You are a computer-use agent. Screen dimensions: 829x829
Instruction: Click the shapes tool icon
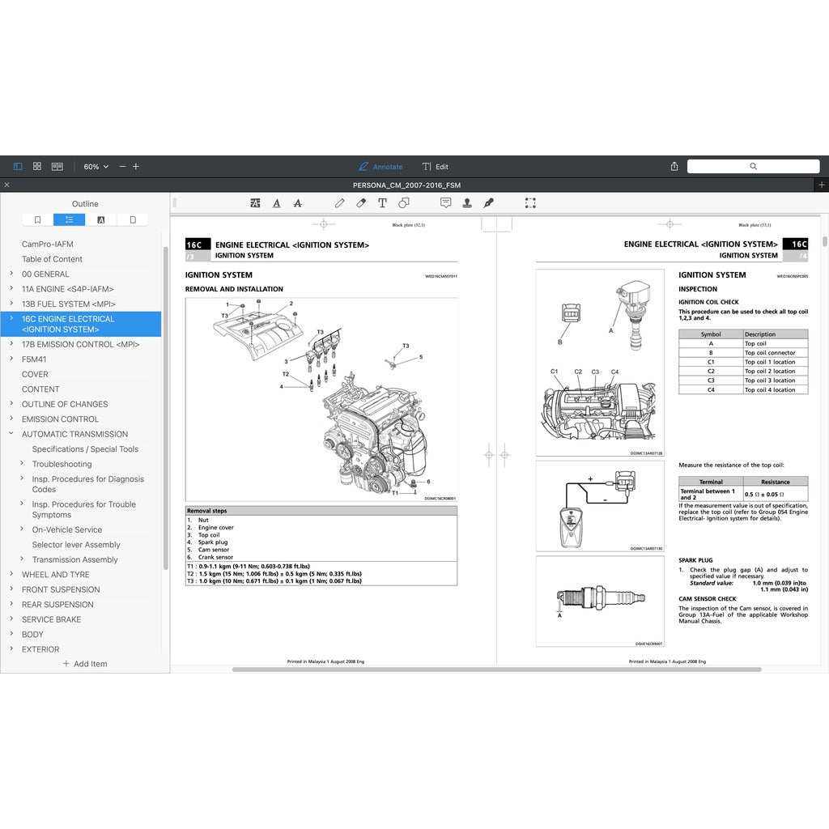coord(403,203)
